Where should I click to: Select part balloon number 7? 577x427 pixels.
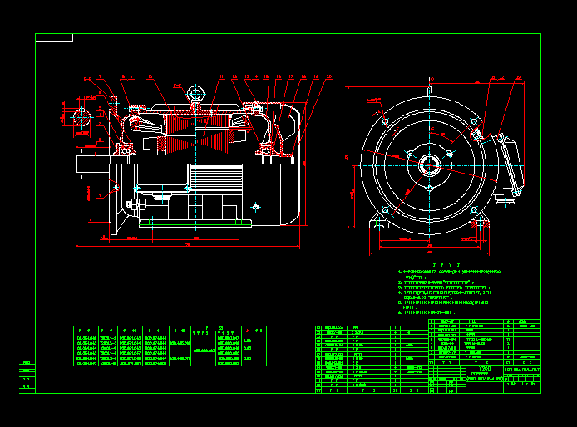tap(100, 77)
